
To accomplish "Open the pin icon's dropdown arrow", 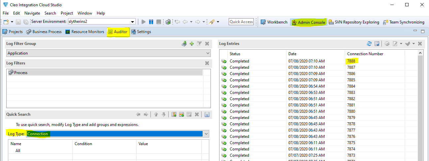I will [218, 22].
